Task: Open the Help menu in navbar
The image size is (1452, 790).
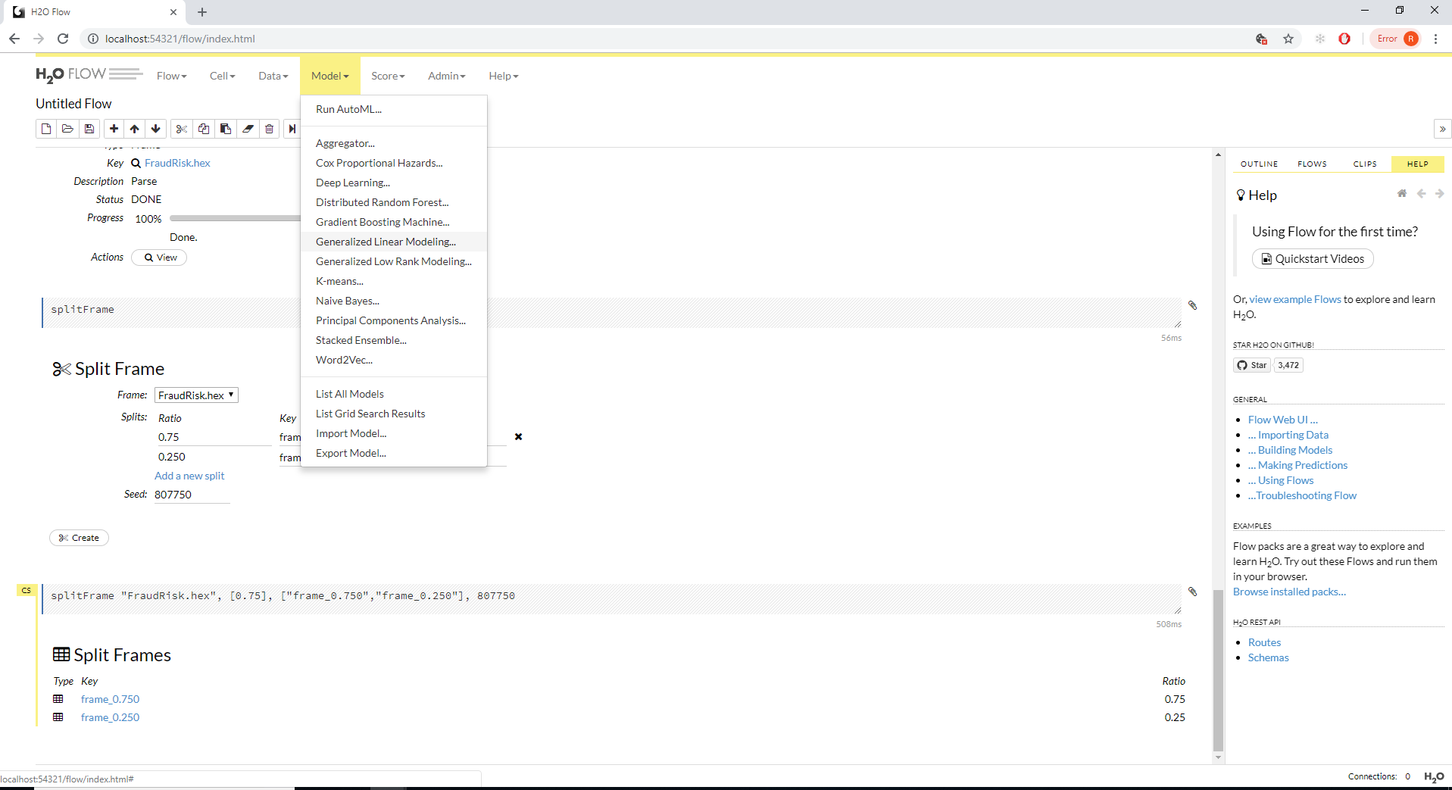Action: [504, 76]
